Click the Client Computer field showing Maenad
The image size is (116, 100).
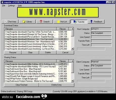[101, 62]
